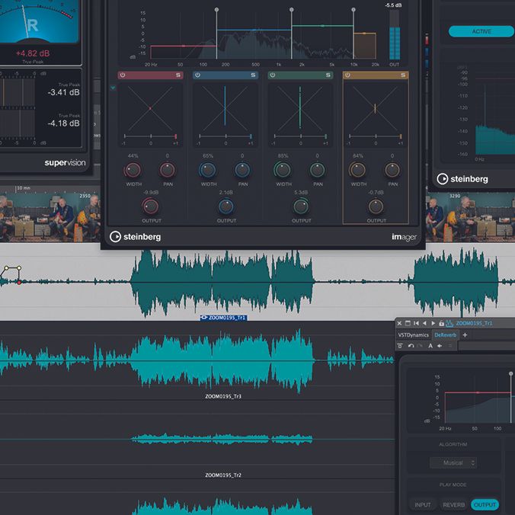Click the copy-settings arrow icon next to A
The image size is (515, 515).
(x=440, y=346)
